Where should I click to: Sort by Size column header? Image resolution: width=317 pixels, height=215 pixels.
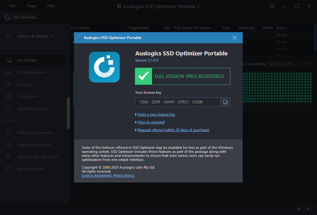pyautogui.click(x=160, y=28)
